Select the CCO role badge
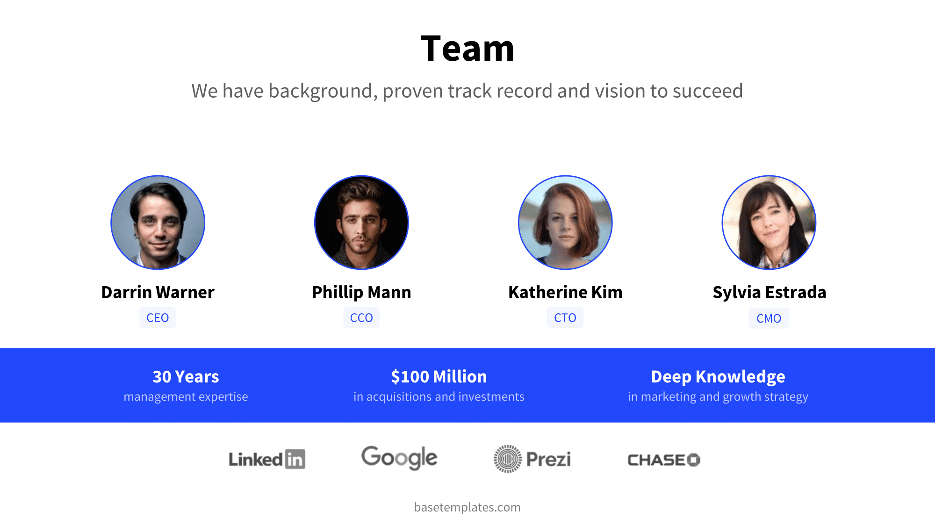Viewport: 935px width, 526px height. (x=361, y=317)
